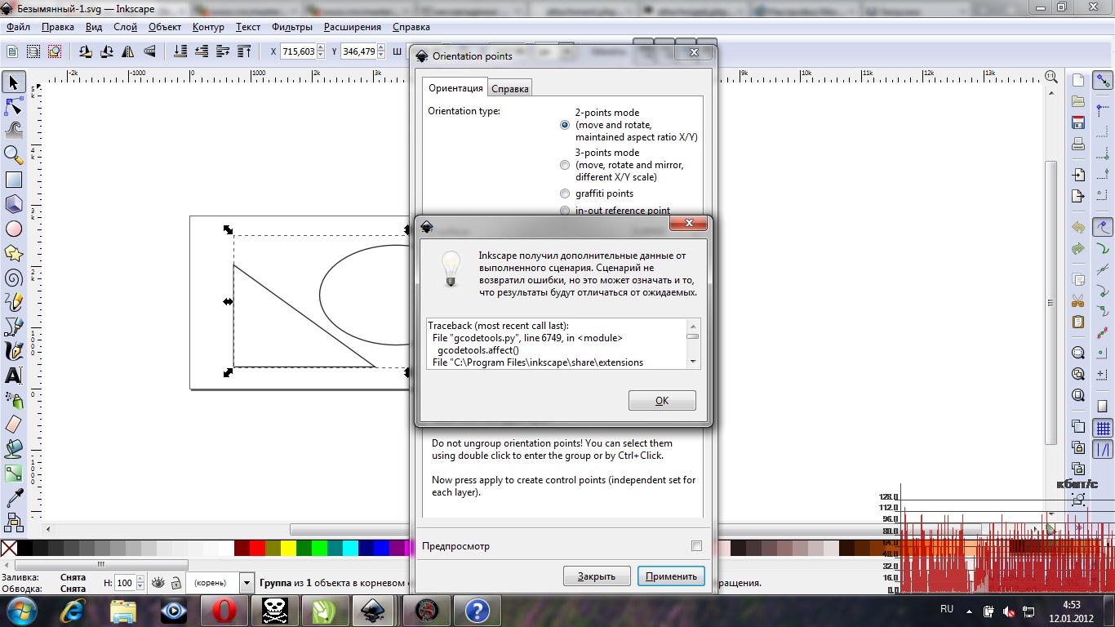The image size is (1115, 627).
Task: Click the opacity field showing 100
Action: [x=125, y=583]
